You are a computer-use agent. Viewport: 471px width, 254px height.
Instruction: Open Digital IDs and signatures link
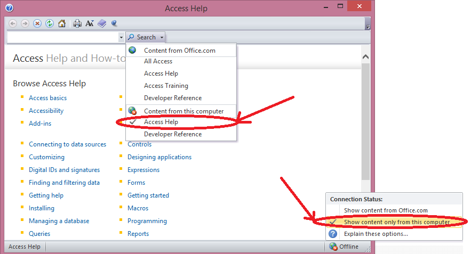click(65, 170)
